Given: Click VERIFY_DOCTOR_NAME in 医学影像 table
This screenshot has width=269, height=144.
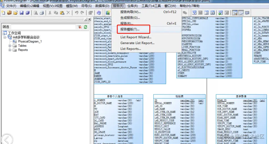Looking at the screenshot, I should 229,126.
